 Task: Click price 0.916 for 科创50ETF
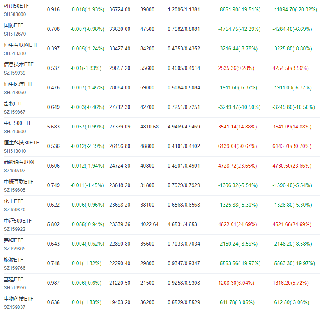coord(53,10)
